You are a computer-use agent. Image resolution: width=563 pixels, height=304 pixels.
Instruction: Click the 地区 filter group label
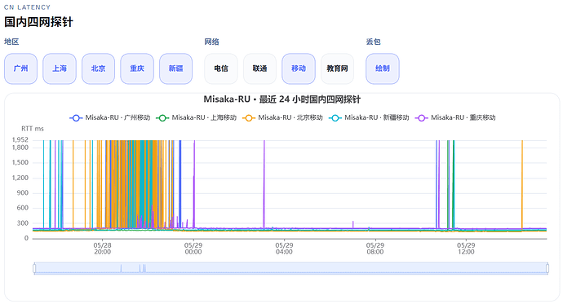click(11, 42)
